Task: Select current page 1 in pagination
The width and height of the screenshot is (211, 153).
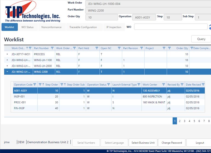Action: [175, 121]
